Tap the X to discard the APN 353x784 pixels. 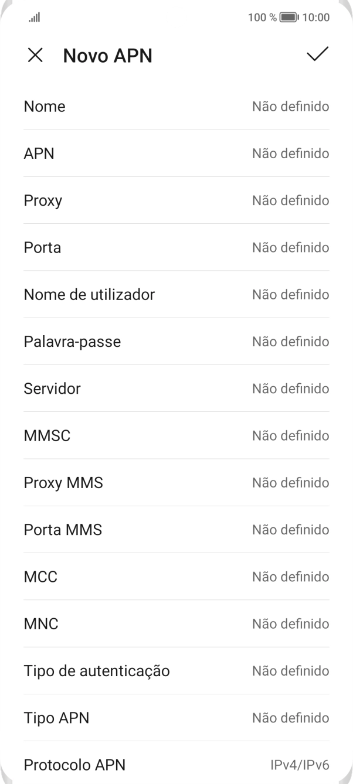(36, 55)
